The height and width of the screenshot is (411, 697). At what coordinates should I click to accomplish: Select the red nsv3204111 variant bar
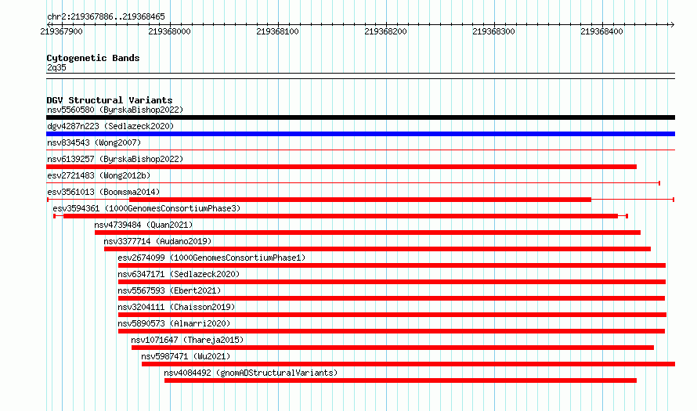tap(392, 315)
